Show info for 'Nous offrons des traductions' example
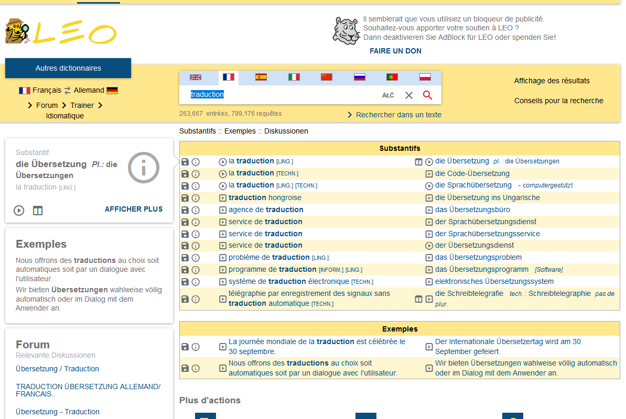626x419 pixels. 196,368
